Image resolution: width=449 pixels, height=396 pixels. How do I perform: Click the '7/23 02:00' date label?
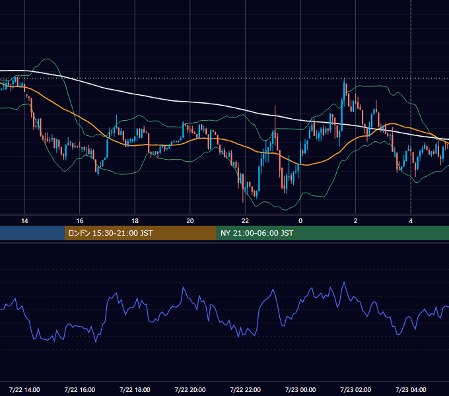356,389
